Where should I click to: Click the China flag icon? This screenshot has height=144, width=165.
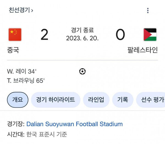[x=15, y=34]
